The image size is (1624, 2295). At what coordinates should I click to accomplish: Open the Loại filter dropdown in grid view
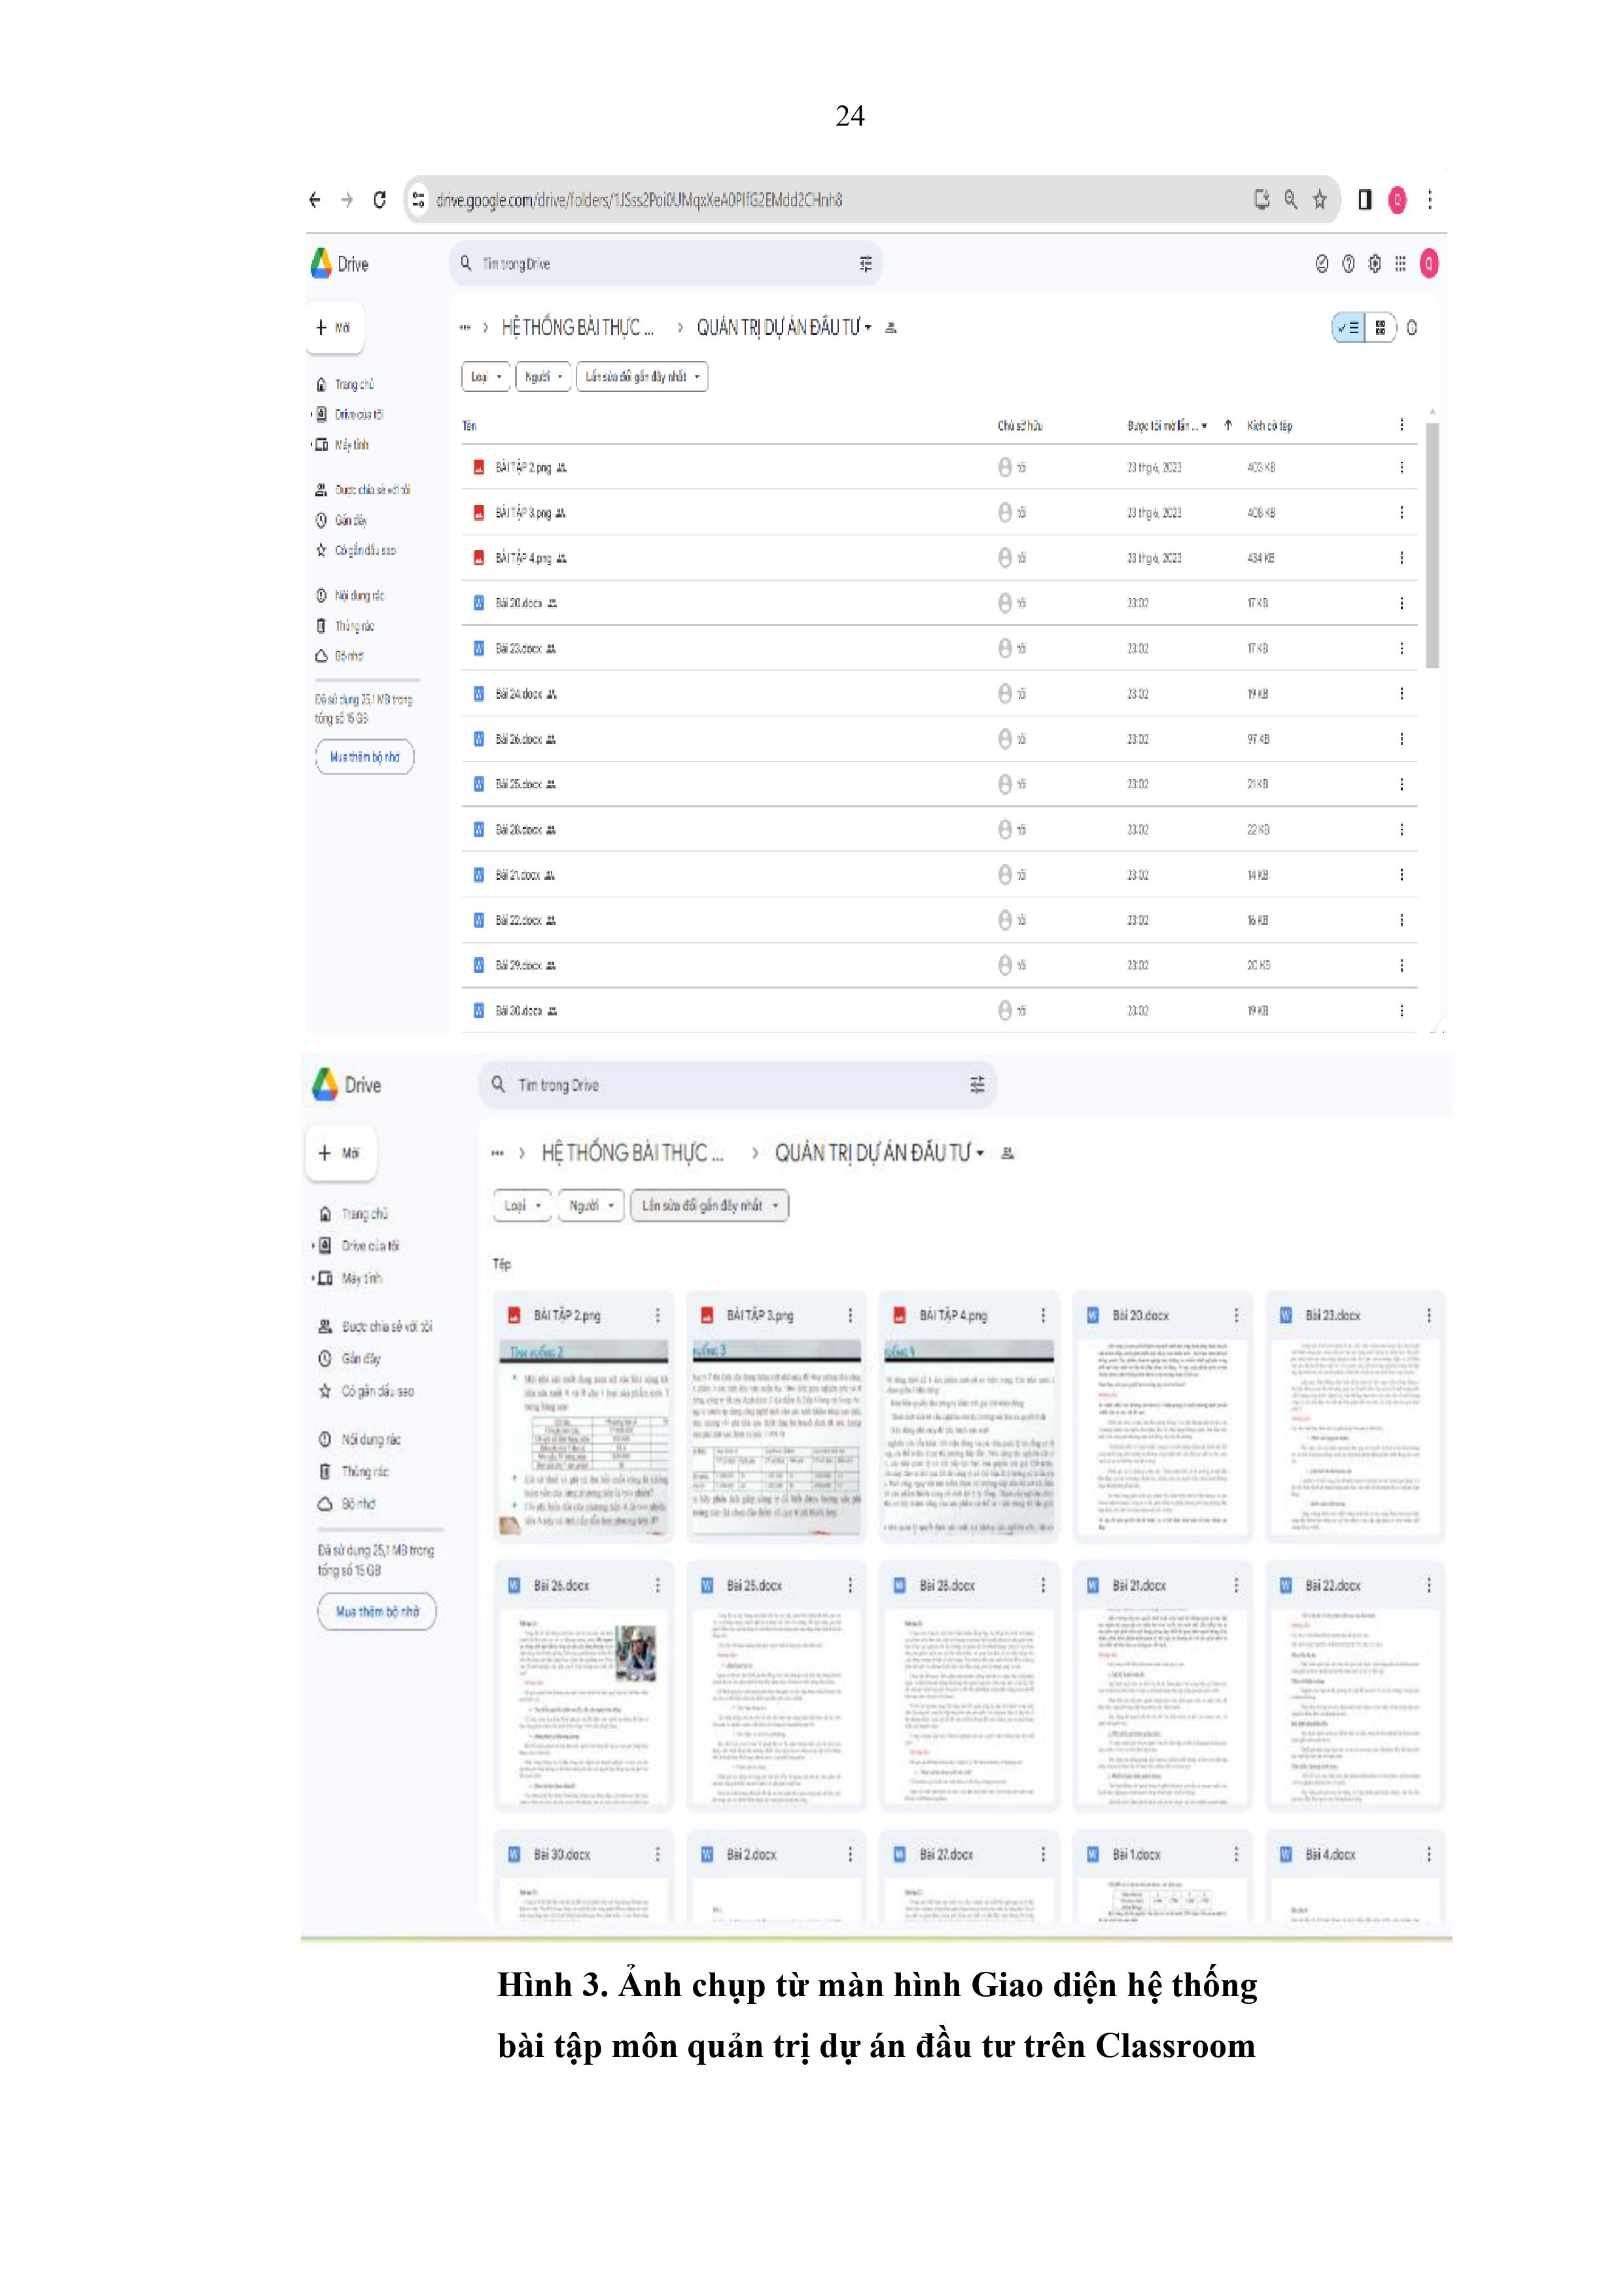pos(522,1206)
